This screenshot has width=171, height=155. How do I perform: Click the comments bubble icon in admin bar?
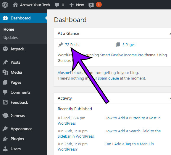(57, 5)
